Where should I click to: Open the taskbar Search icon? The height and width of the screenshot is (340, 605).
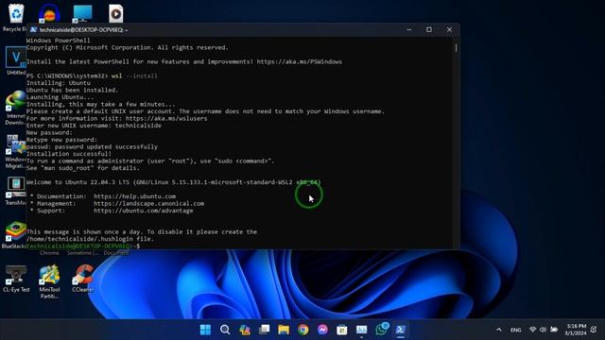point(225,330)
